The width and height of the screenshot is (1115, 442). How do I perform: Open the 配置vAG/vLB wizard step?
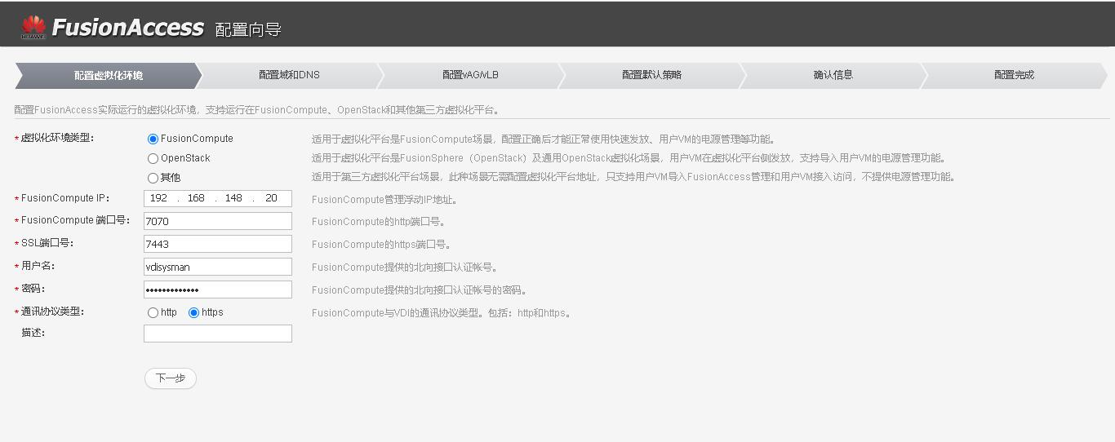point(470,75)
